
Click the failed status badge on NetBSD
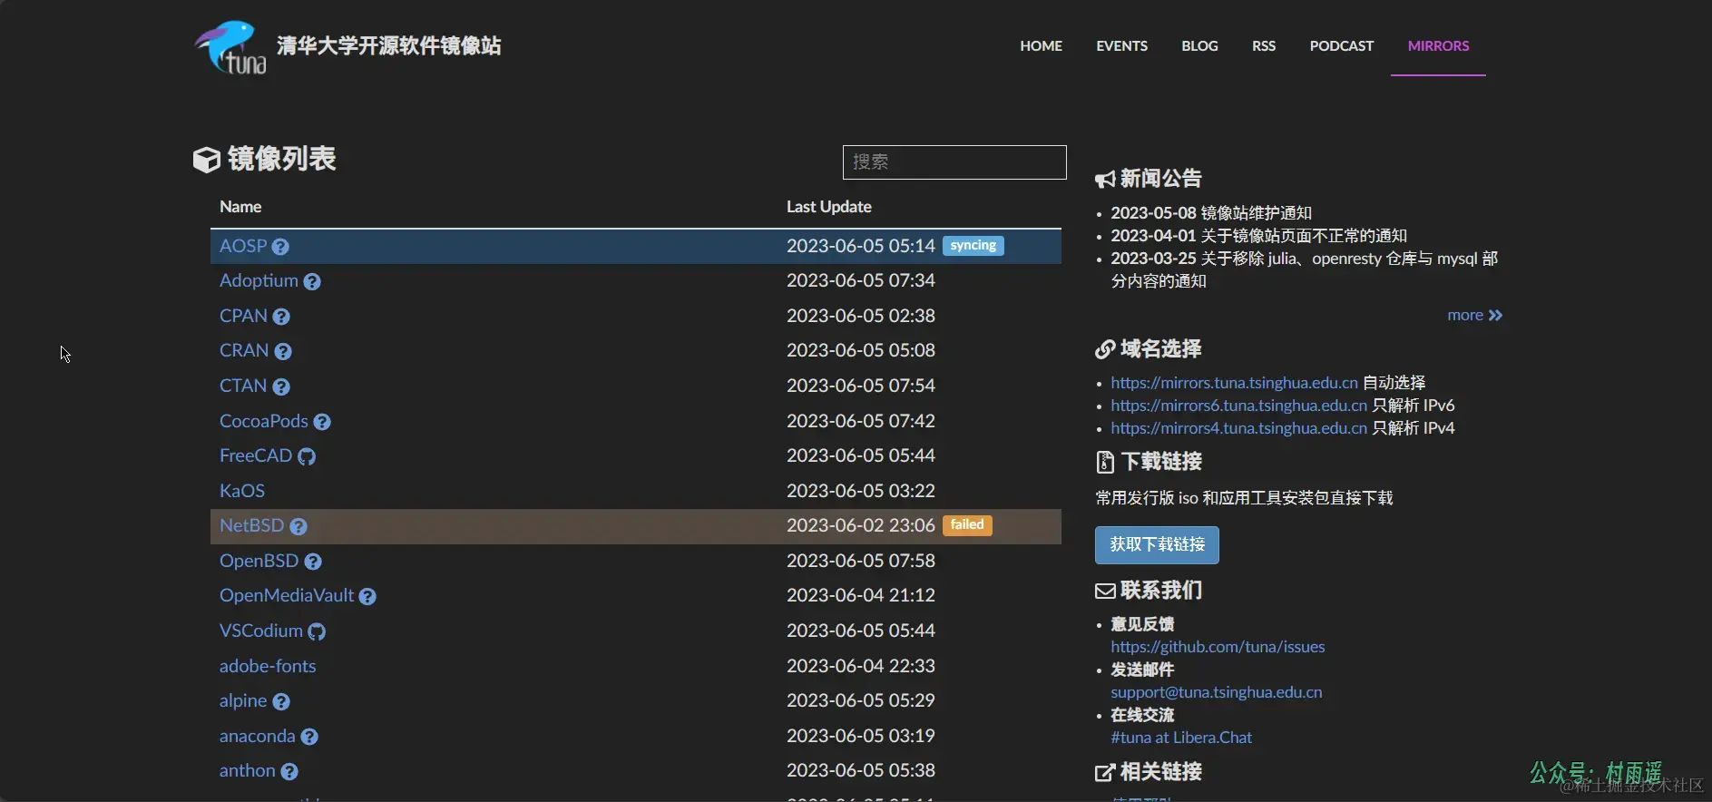(967, 526)
